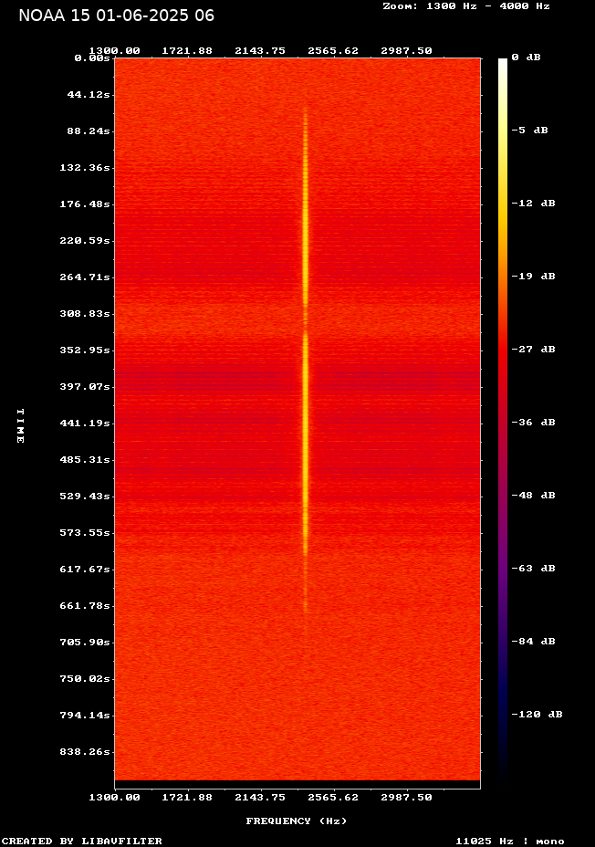This screenshot has width=595, height=847.
Task: Click the bottom axis '2143.75' frequency label
Action: pyautogui.click(x=260, y=798)
